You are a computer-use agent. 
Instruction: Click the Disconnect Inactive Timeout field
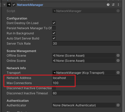[86, 93]
